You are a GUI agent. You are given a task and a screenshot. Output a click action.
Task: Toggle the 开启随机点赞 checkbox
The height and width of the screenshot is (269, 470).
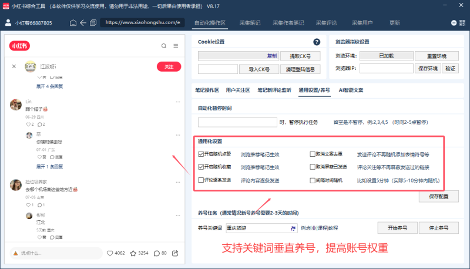click(201, 154)
